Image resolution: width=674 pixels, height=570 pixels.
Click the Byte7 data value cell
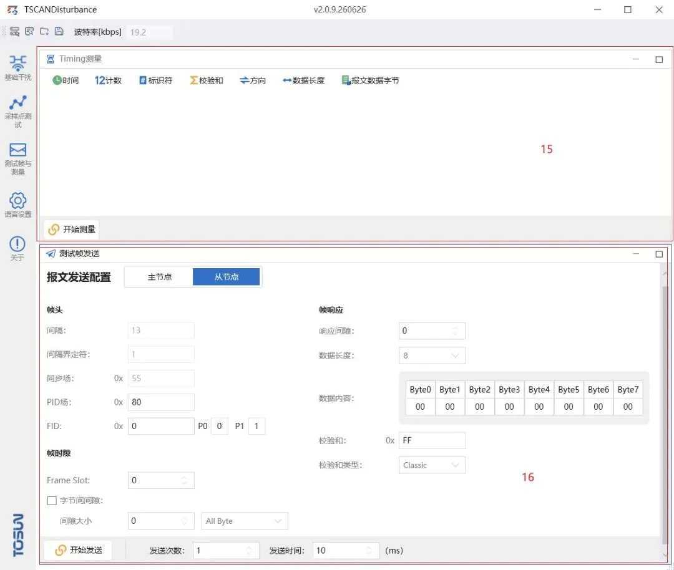[628, 407]
